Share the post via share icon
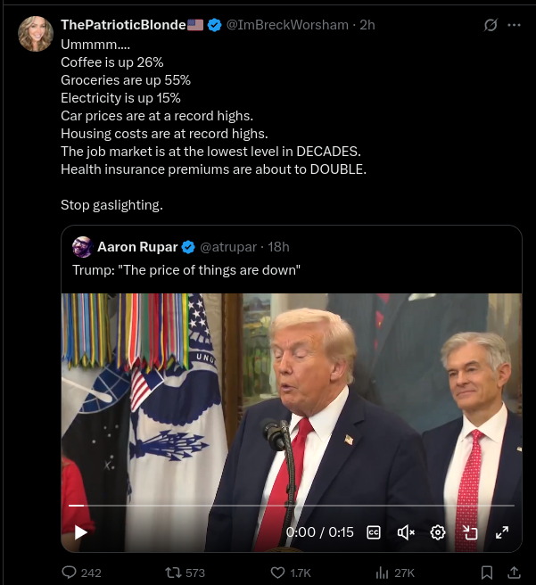 click(514, 573)
